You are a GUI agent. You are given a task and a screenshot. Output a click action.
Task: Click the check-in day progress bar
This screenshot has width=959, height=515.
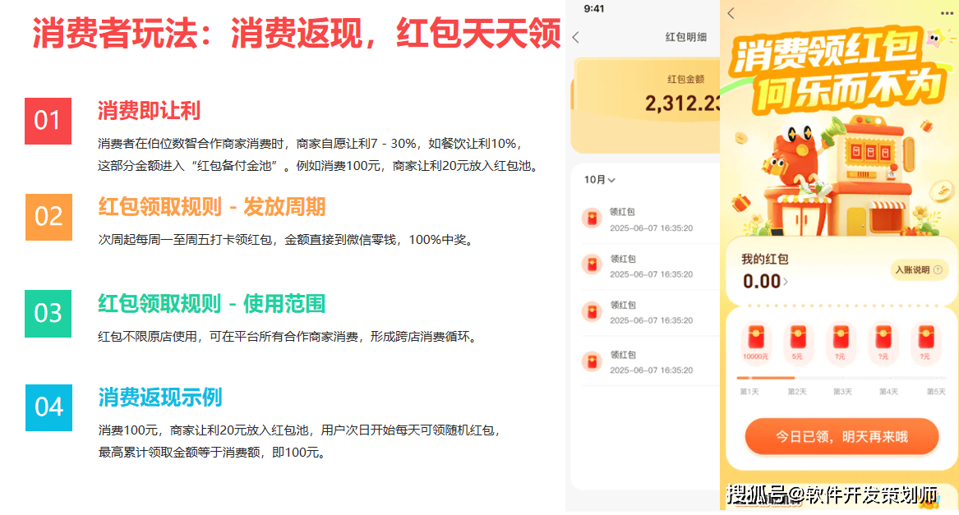tap(838, 378)
